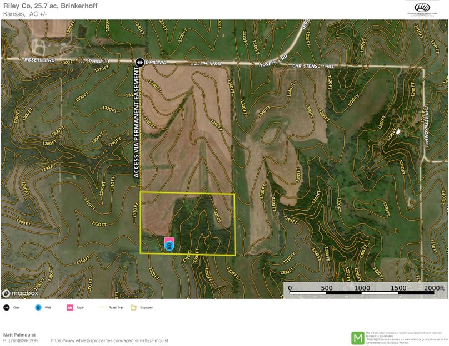Click the yellow property boundary's top edge

tap(187, 193)
